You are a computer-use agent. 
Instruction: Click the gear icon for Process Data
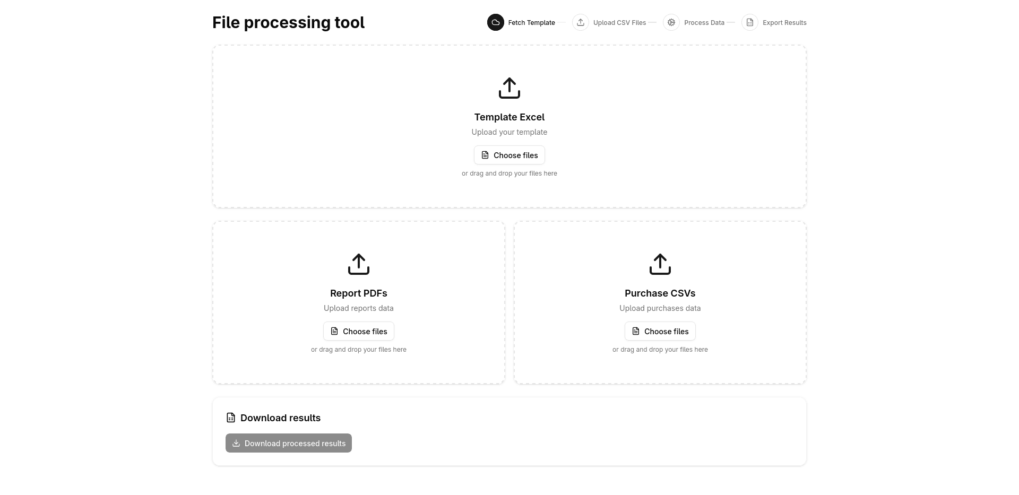[x=671, y=22]
